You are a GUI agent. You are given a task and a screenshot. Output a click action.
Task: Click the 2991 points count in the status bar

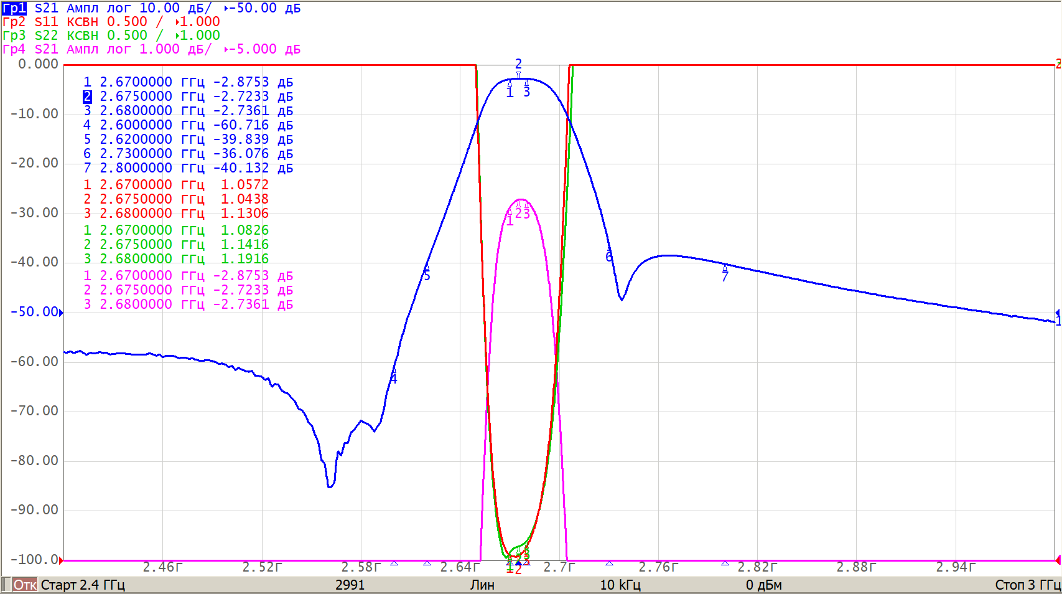[x=350, y=585]
